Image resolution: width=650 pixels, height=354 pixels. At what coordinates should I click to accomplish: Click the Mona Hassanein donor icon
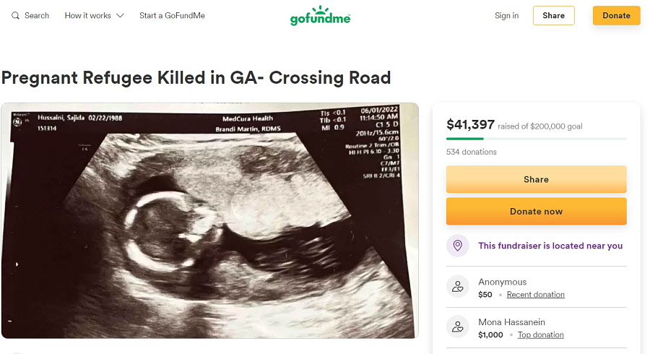(x=457, y=327)
